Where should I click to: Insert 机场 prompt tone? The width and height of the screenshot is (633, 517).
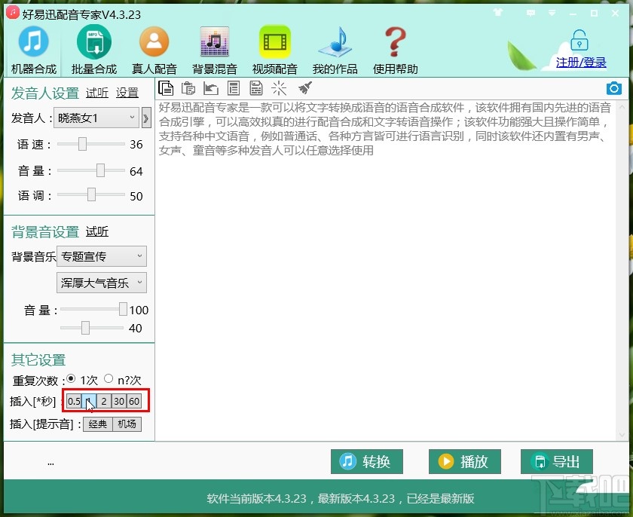(x=127, y=424)
